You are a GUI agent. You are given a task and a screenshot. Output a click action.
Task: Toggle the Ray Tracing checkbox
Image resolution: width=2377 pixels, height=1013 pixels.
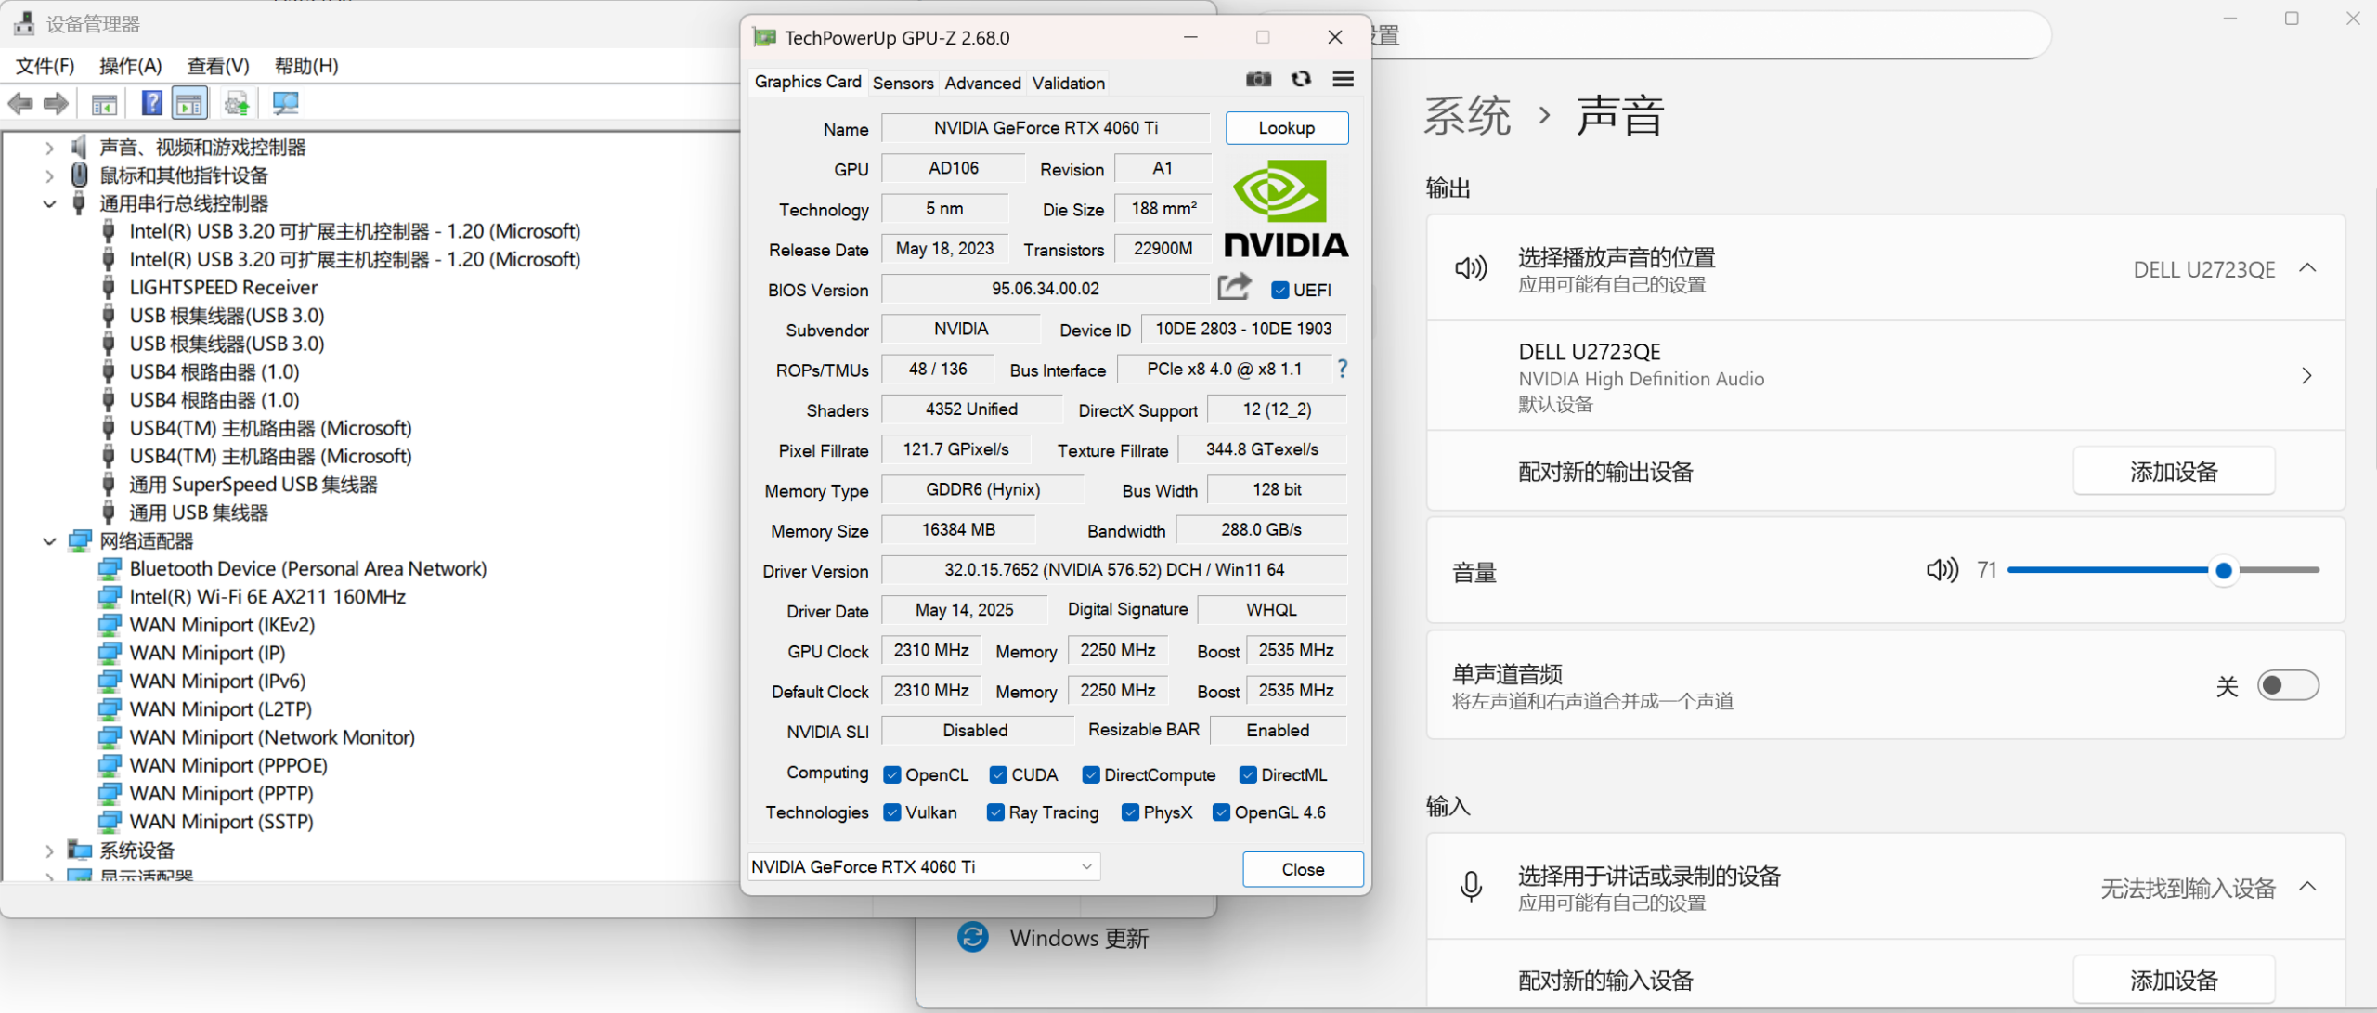point(995,813)
